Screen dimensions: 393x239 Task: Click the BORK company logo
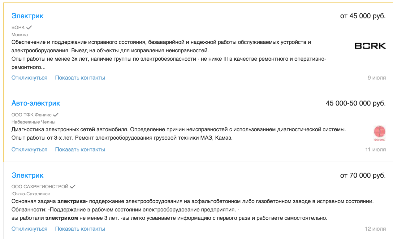(x=370, y=46)
